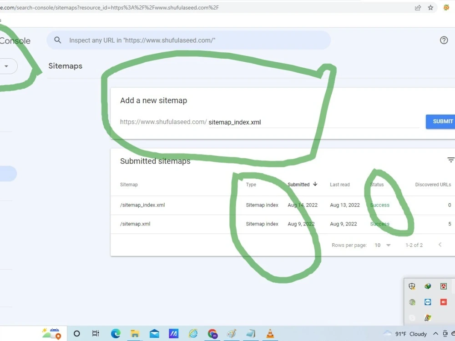Open Task View on the taskbar
Viewport: 455px width, 341px height.
coord(96,333)
